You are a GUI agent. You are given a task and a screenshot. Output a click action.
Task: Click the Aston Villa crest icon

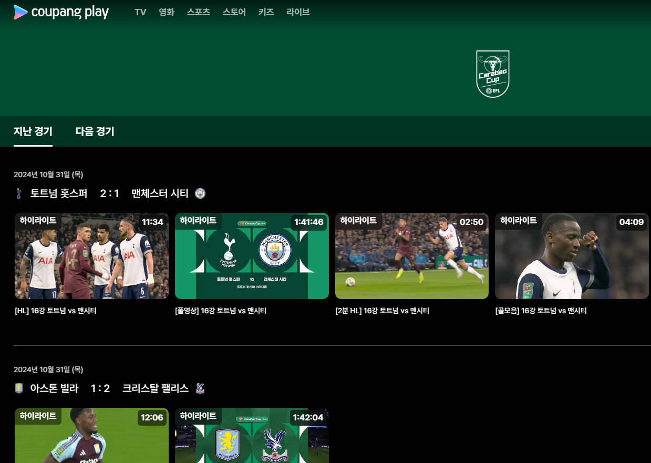(x=19, y=388)
